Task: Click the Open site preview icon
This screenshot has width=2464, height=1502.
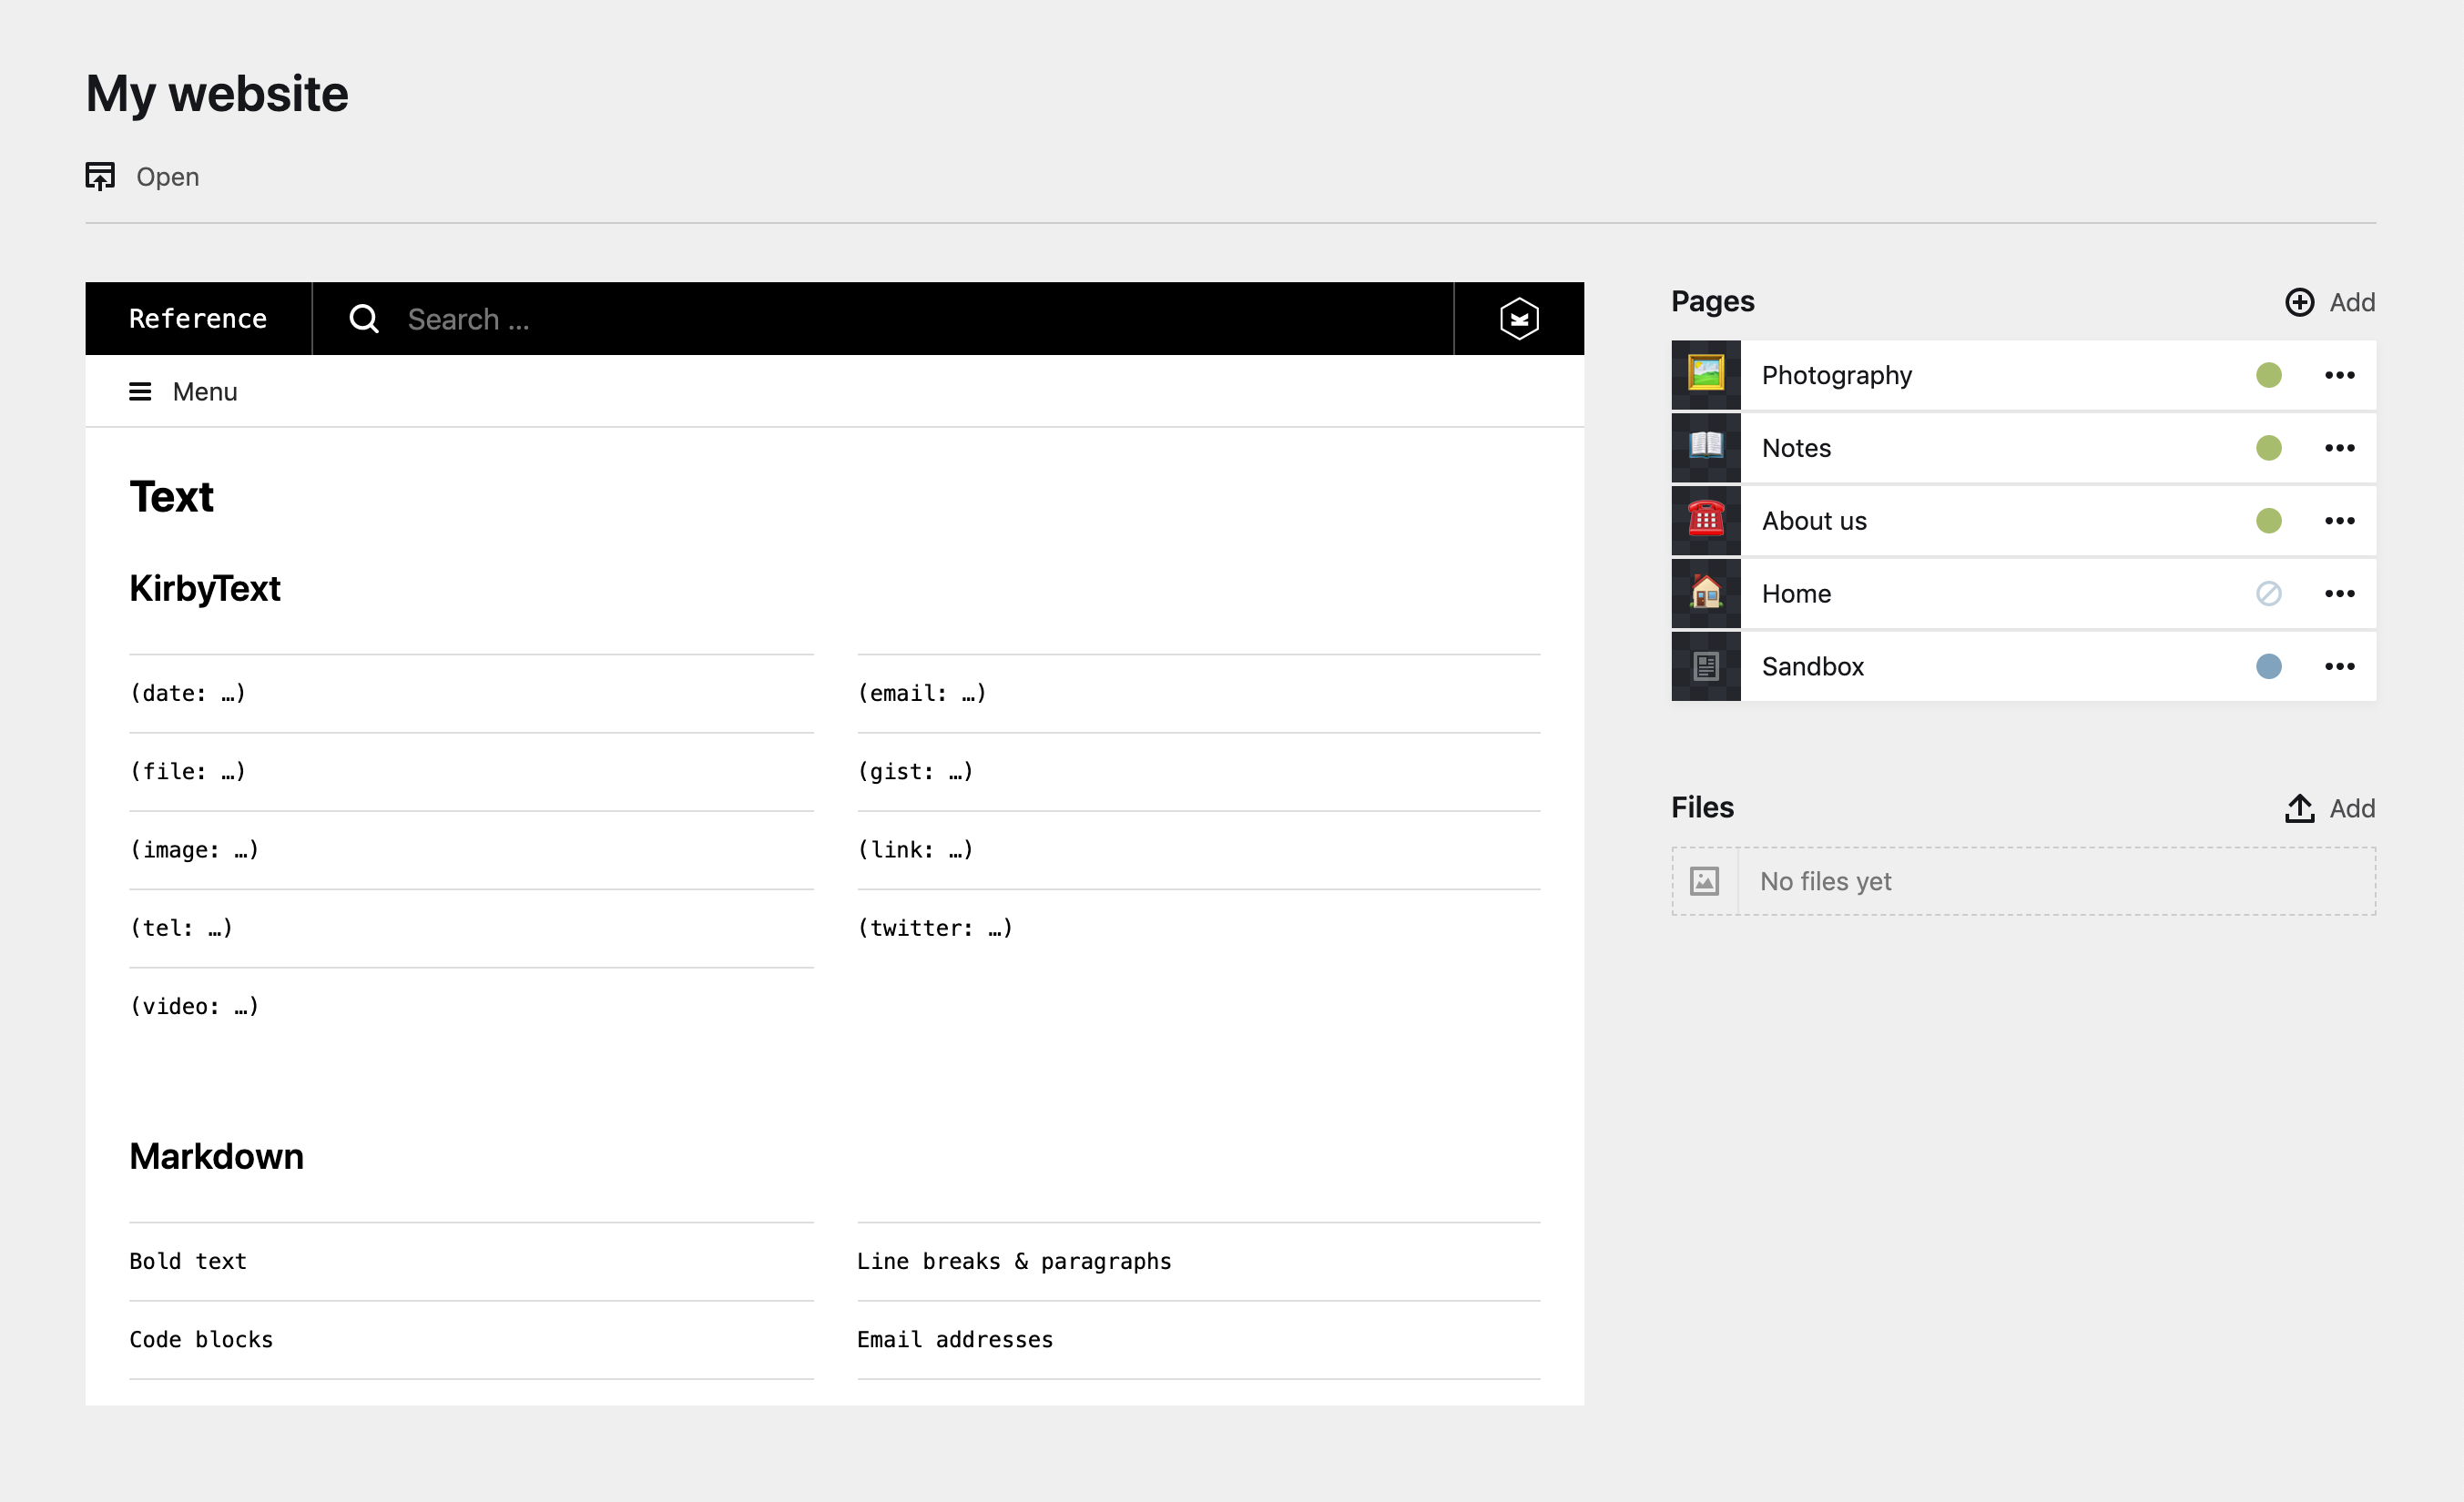Action: 100,177
